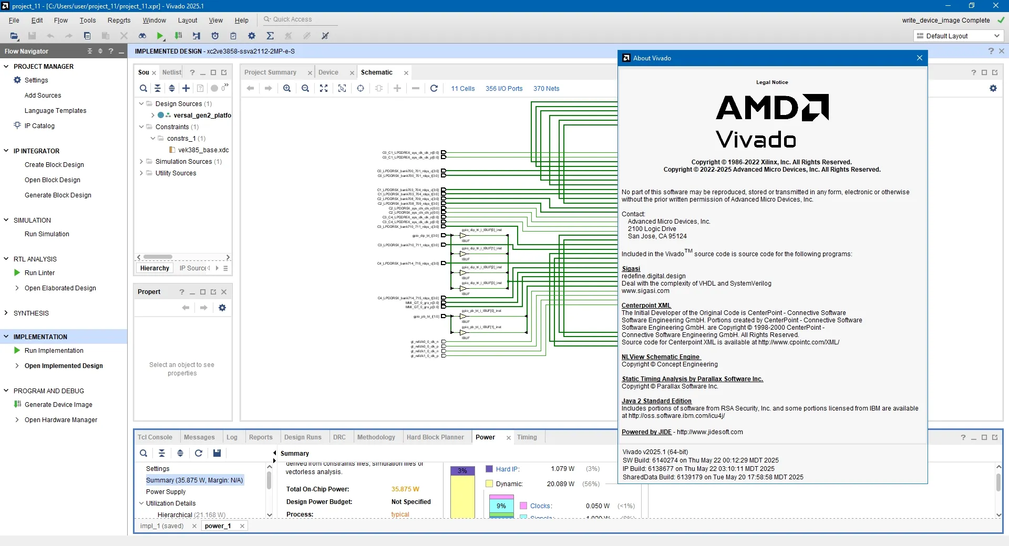1009x546 pixels.
Task: Click the toolbar icon right of Generate Device Image
Action: point(197,36)
